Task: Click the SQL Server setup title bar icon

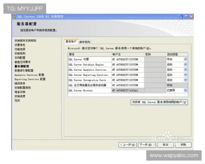Action: tap(14, 16)
